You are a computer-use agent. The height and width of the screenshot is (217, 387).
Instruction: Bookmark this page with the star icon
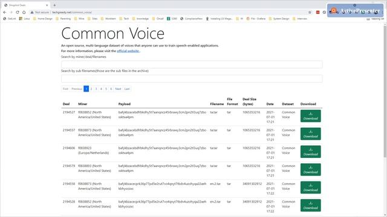310,12
